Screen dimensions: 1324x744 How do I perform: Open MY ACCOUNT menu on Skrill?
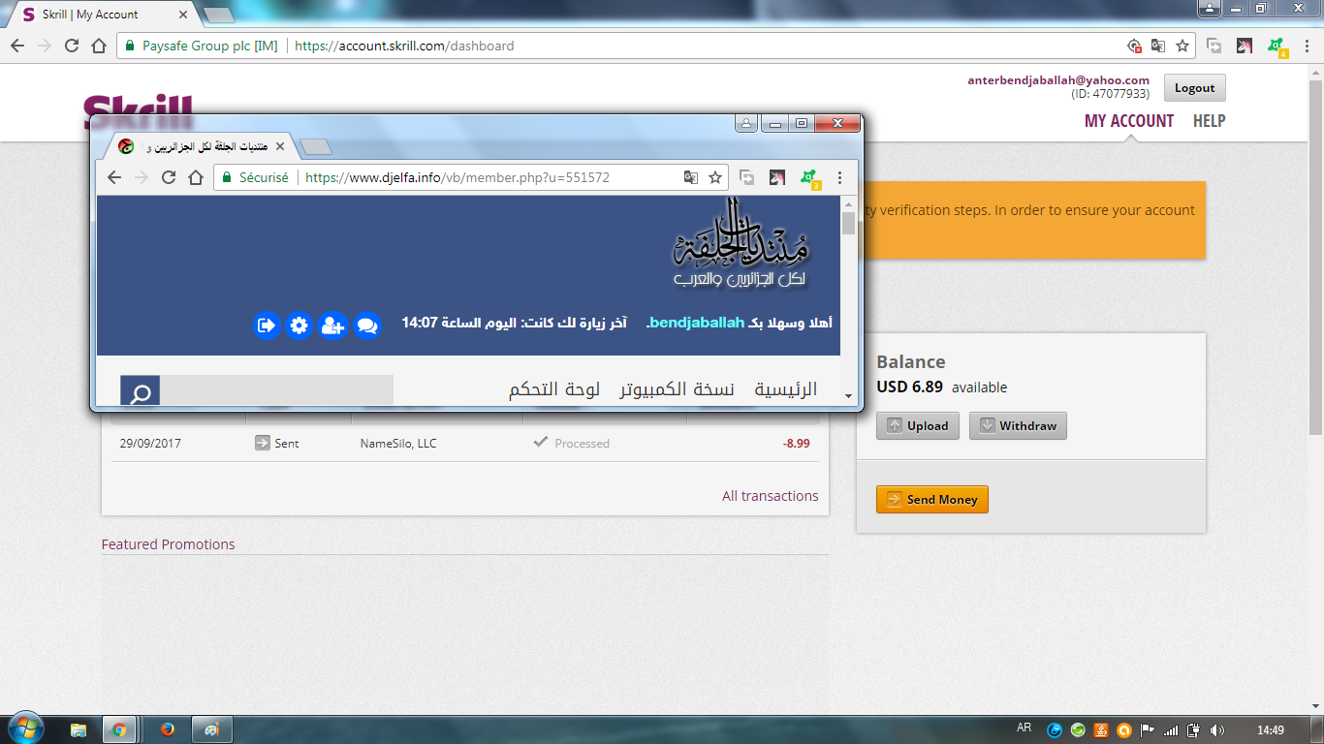1129,121
